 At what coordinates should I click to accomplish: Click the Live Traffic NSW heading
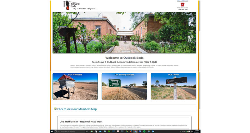(81, 122)
